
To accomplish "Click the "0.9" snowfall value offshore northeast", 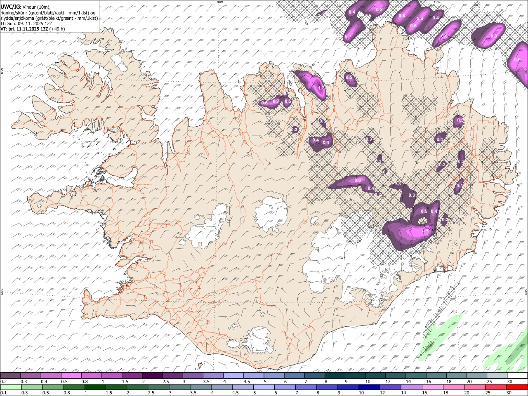I will (x=494, y=36).
